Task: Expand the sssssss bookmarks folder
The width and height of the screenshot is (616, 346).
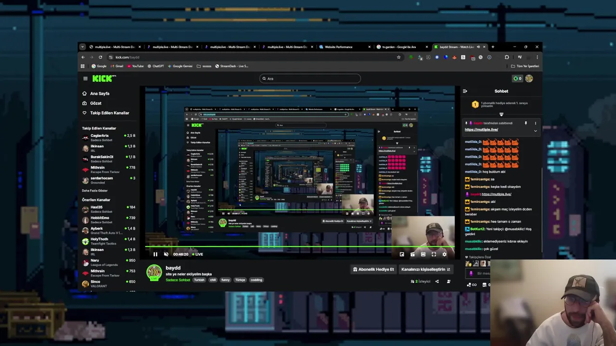Action: 204,66
